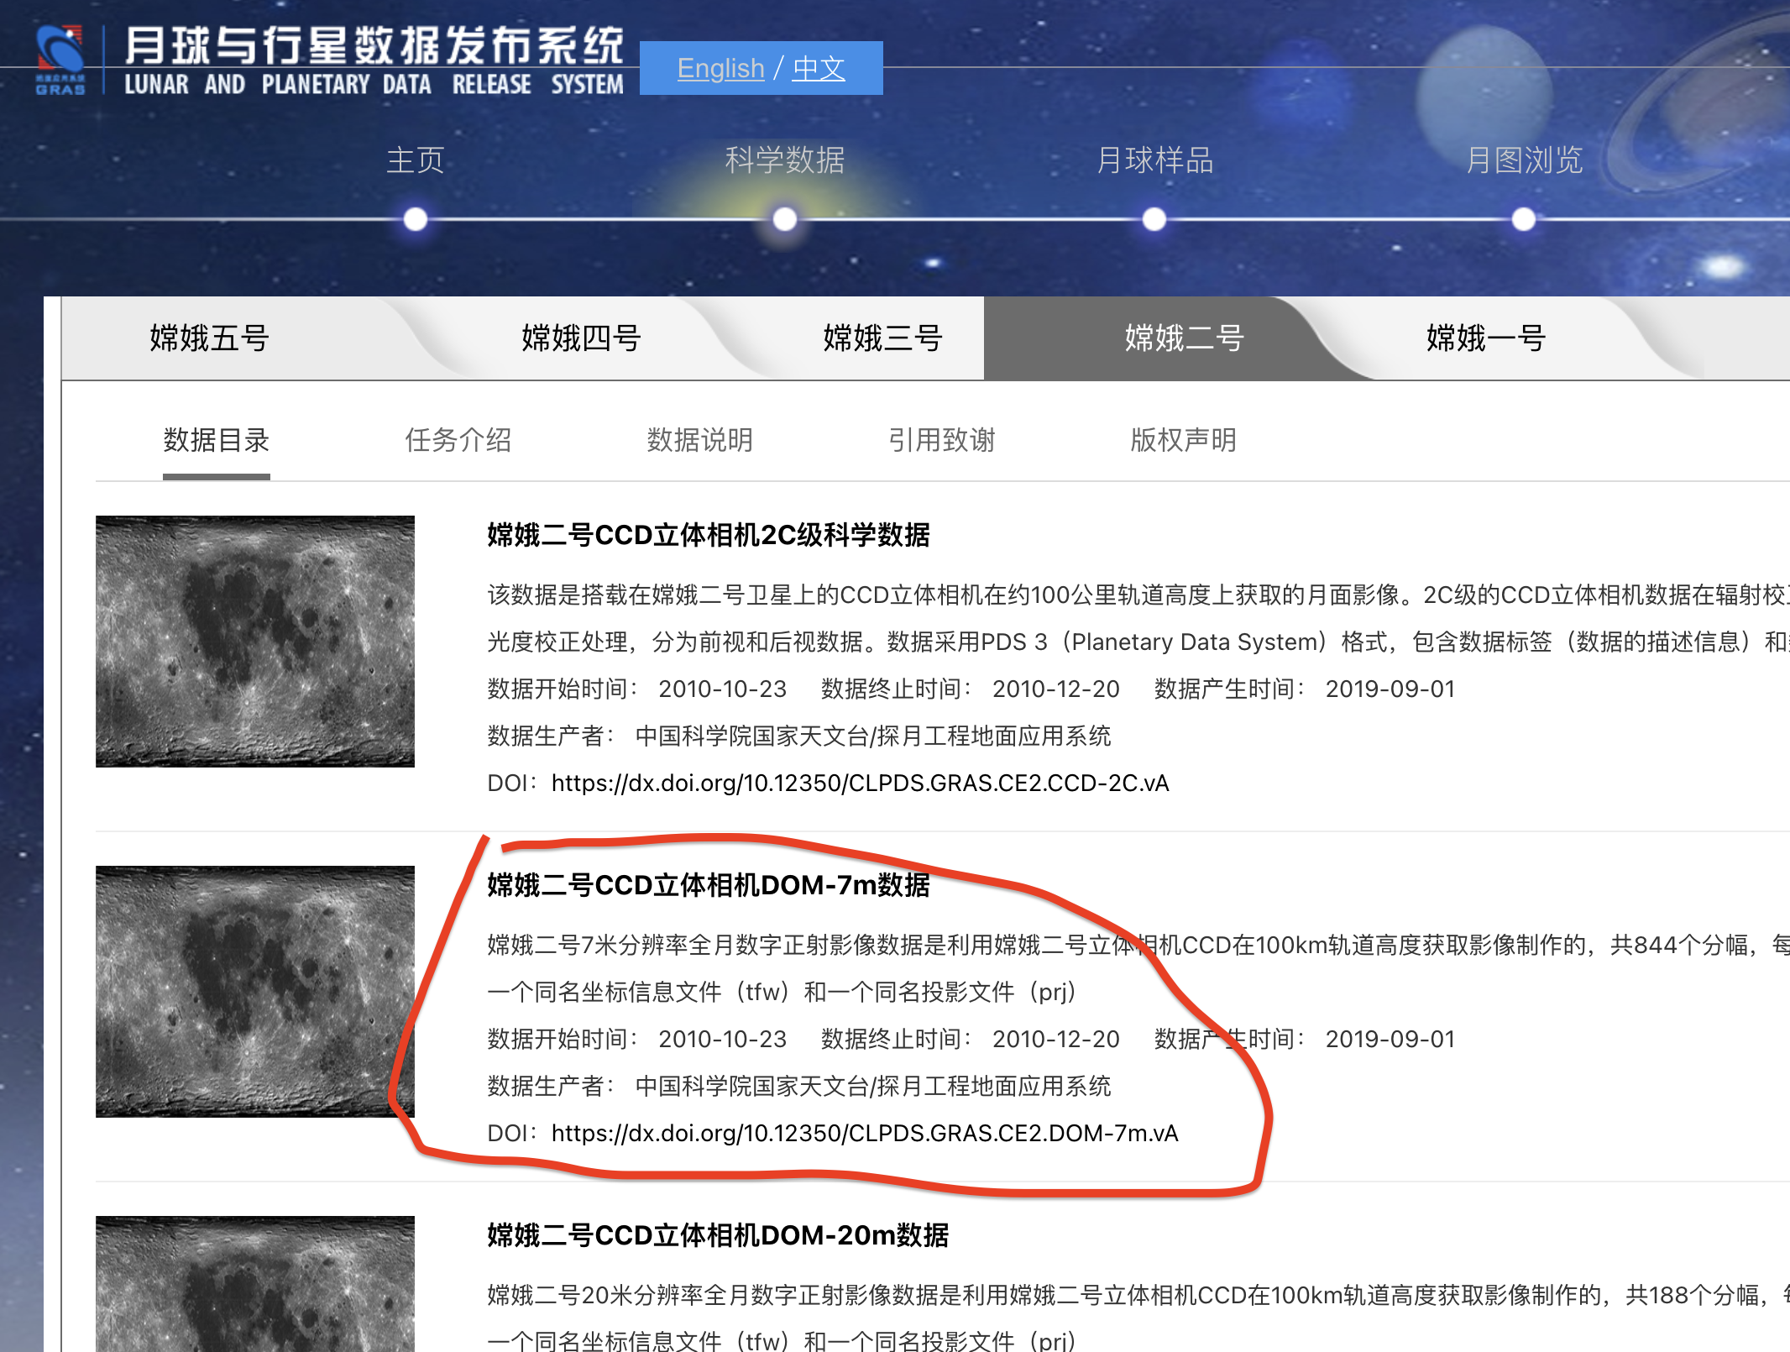This screenshot has width=1790, height=1352.
Task: Click the 主页 timeline dot
Action: point(416,219)
